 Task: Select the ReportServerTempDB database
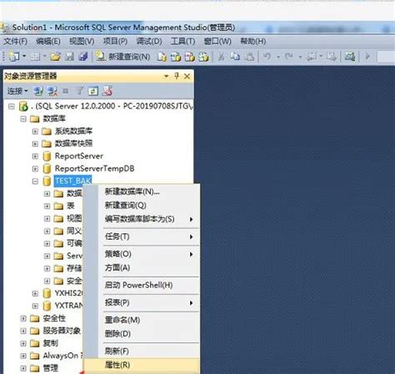click(x=94, y=168)
